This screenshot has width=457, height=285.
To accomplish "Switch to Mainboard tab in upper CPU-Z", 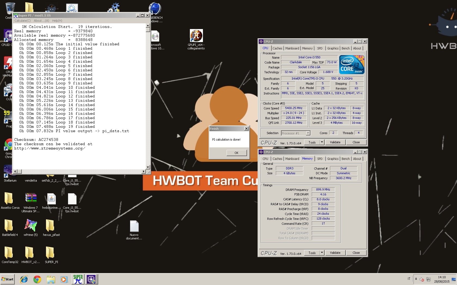I will coord(292,48).
